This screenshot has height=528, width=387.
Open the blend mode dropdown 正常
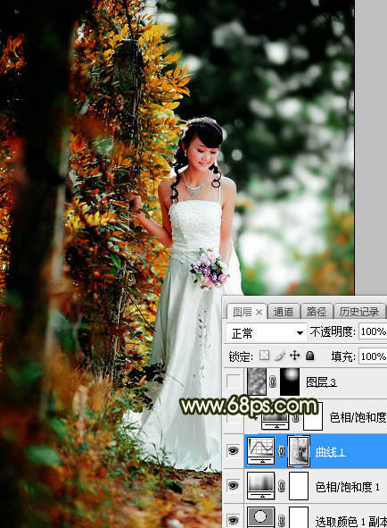[267, 332]
